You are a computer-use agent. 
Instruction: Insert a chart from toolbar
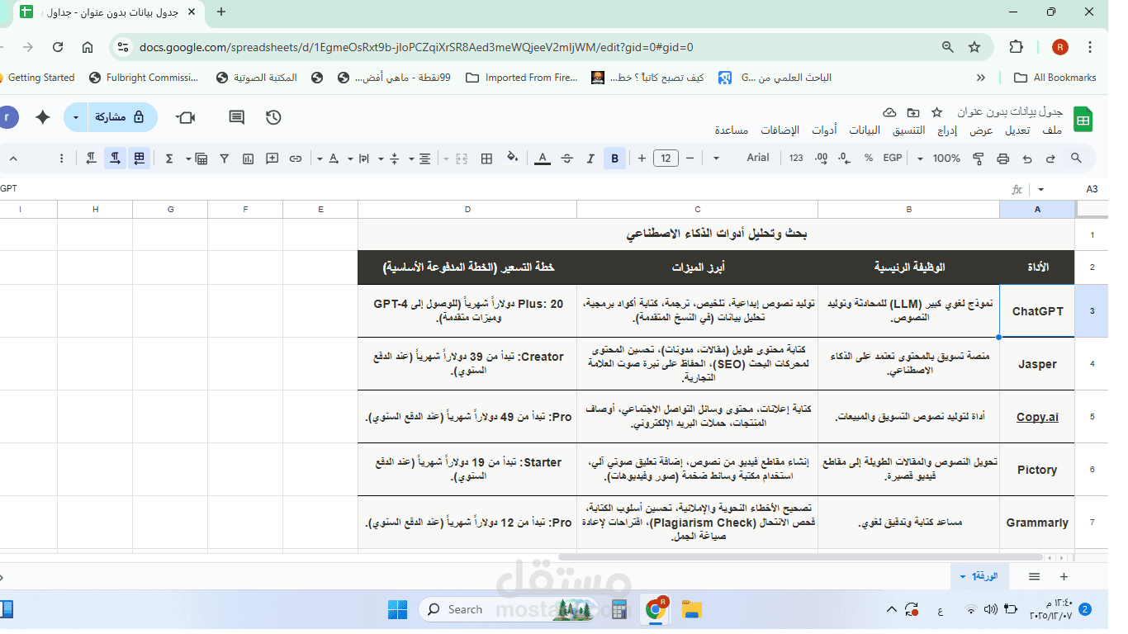(x=247, y=158)
